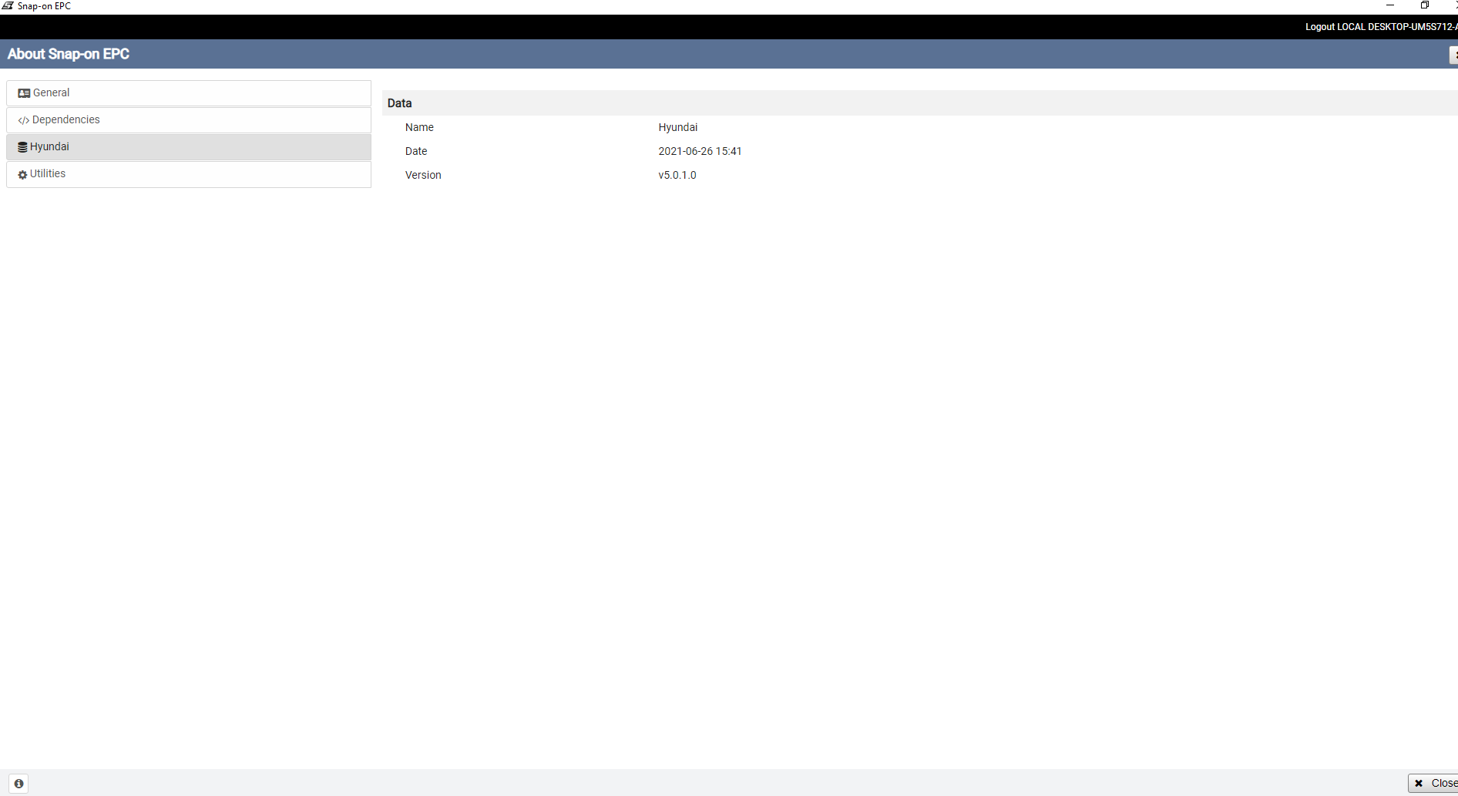1458x796 pixels.
Task: Click the date value 2021-06-26 15:41
Action: [x=700, y=152]
